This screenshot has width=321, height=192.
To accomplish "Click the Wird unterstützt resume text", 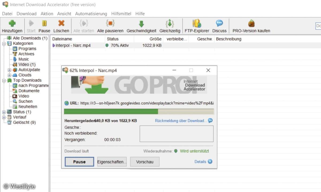I will click(x=194, y=151).
